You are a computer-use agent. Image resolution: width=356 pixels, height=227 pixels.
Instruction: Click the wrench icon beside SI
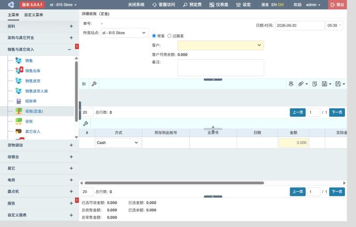point(94,84)
